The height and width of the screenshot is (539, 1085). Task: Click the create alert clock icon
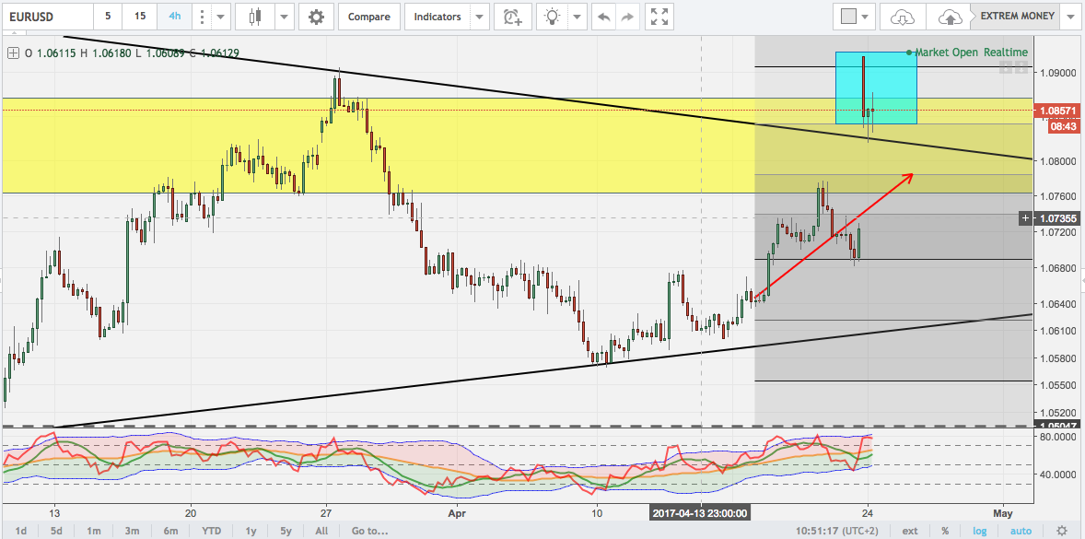[512, 17]
